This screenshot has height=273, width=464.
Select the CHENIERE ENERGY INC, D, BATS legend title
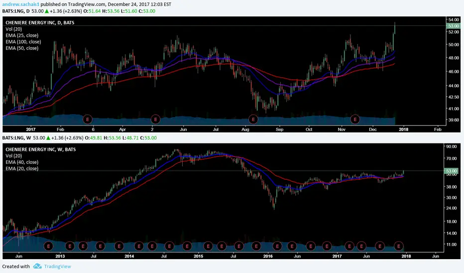tap(40, 22)
